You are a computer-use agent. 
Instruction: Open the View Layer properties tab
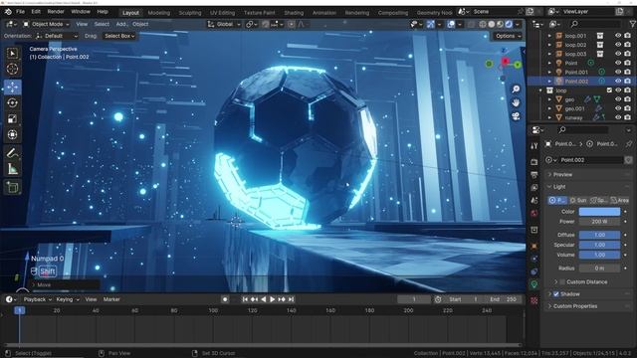tap(534, 188)
